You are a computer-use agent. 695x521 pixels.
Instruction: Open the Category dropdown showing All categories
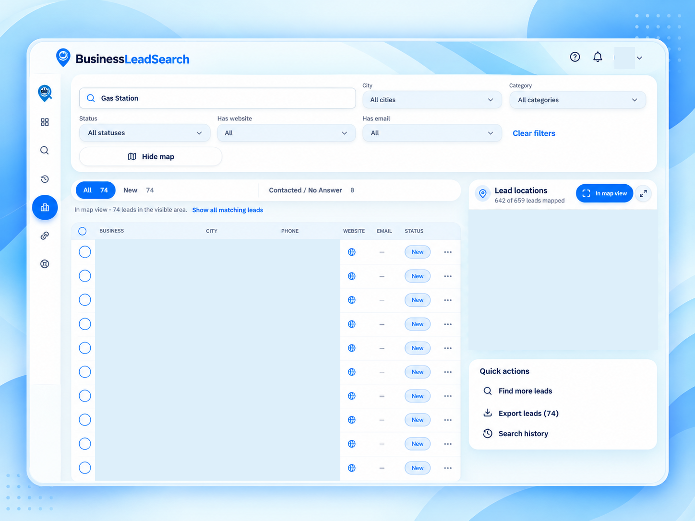(577, 100)
